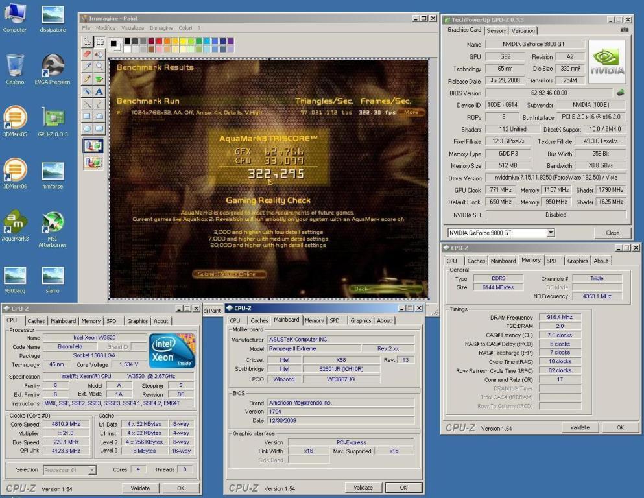Pick the Eraser tool in Paint

pyautogui.click(x=87, y=54)
